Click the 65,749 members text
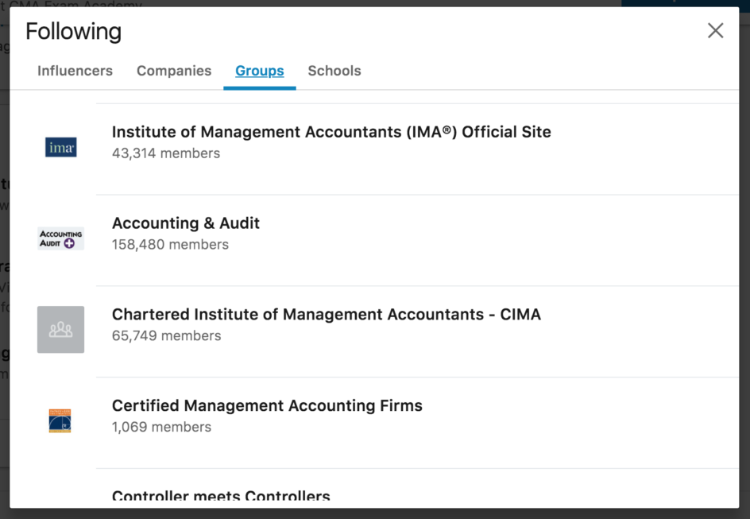750x519 pixels. click(x=166, y=335)
